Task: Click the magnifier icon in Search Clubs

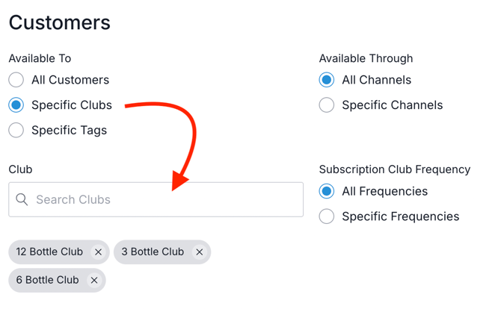Action: 22,199
